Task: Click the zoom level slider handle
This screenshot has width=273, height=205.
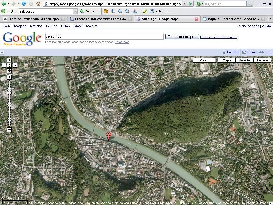Action: [x=9, y=93]
